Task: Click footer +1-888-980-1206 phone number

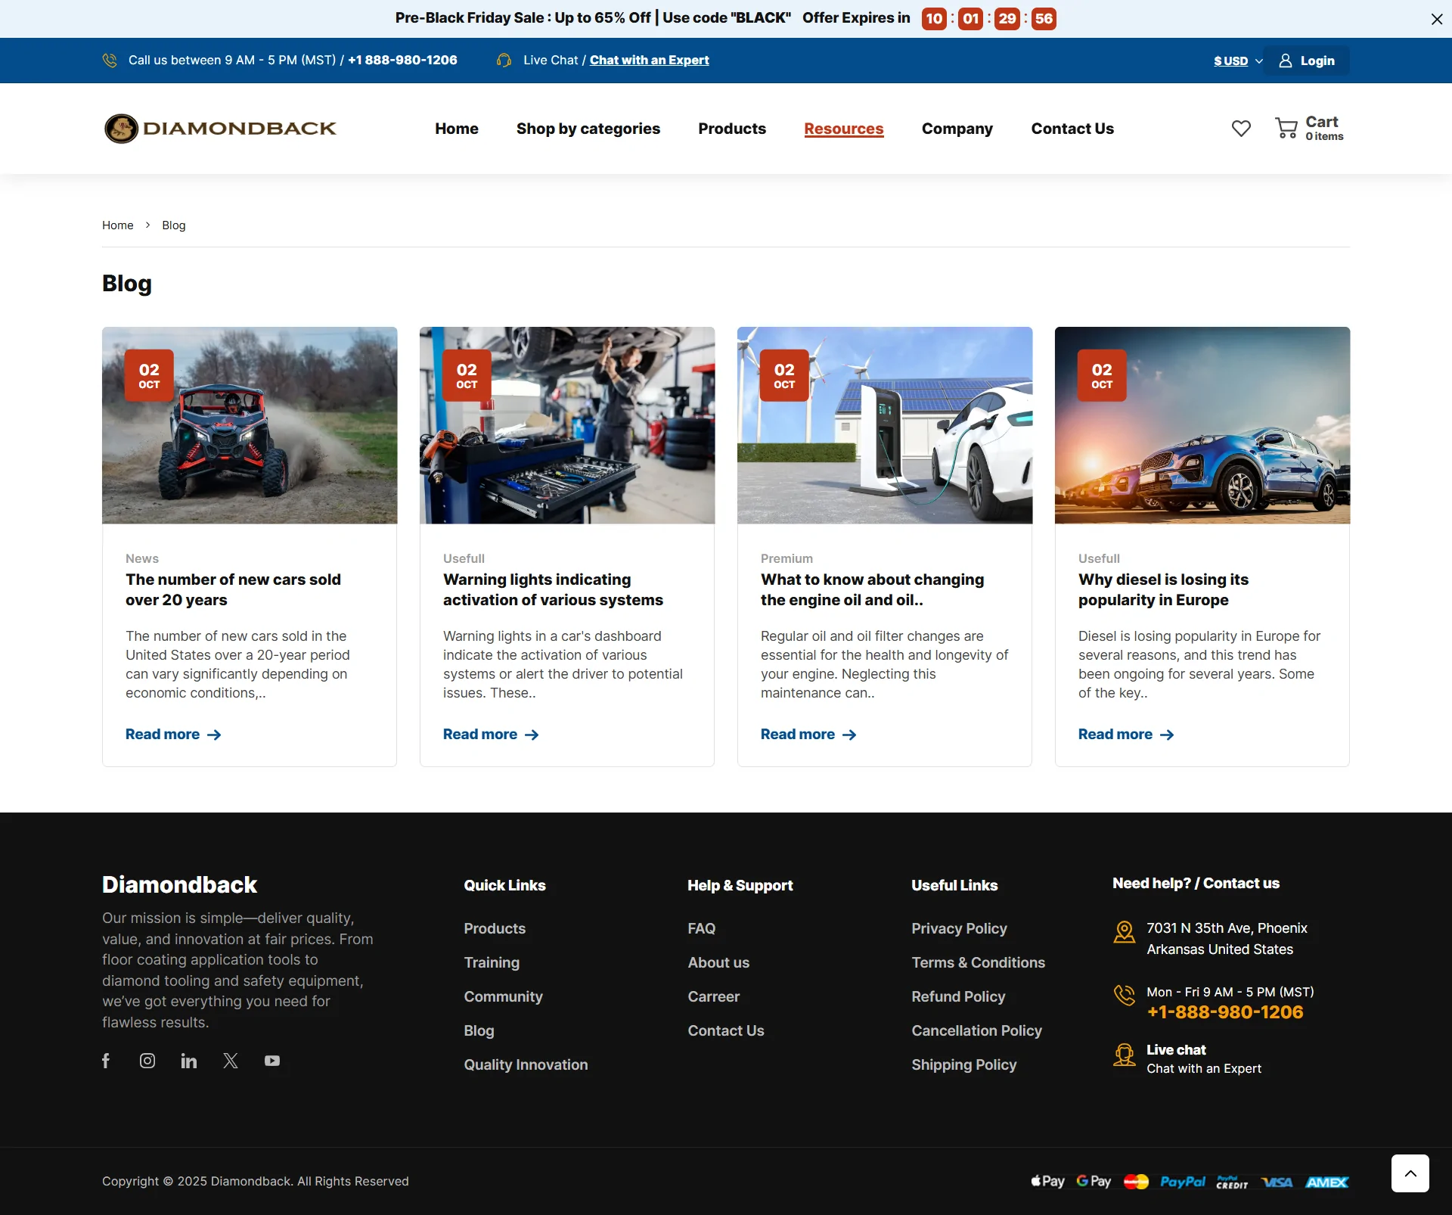Action: [x=1225, y=1012]
